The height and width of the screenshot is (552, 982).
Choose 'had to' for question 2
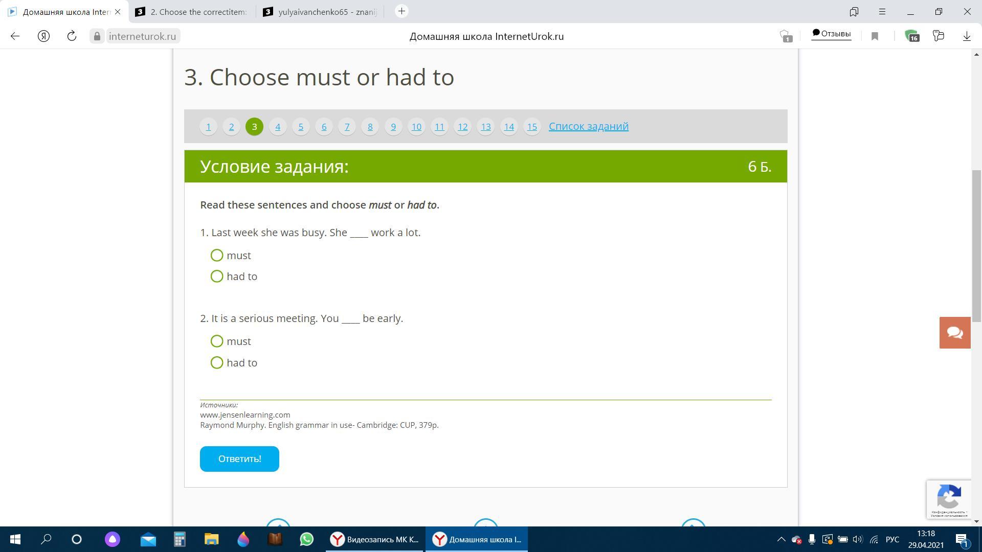(x=217, y=363)
